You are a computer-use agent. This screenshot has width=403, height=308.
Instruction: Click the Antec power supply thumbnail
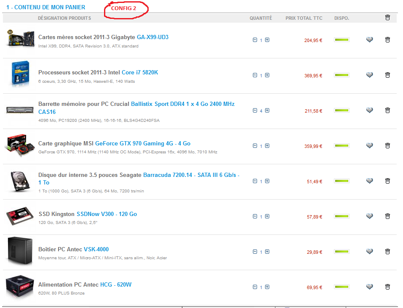[x=20, y=287]
